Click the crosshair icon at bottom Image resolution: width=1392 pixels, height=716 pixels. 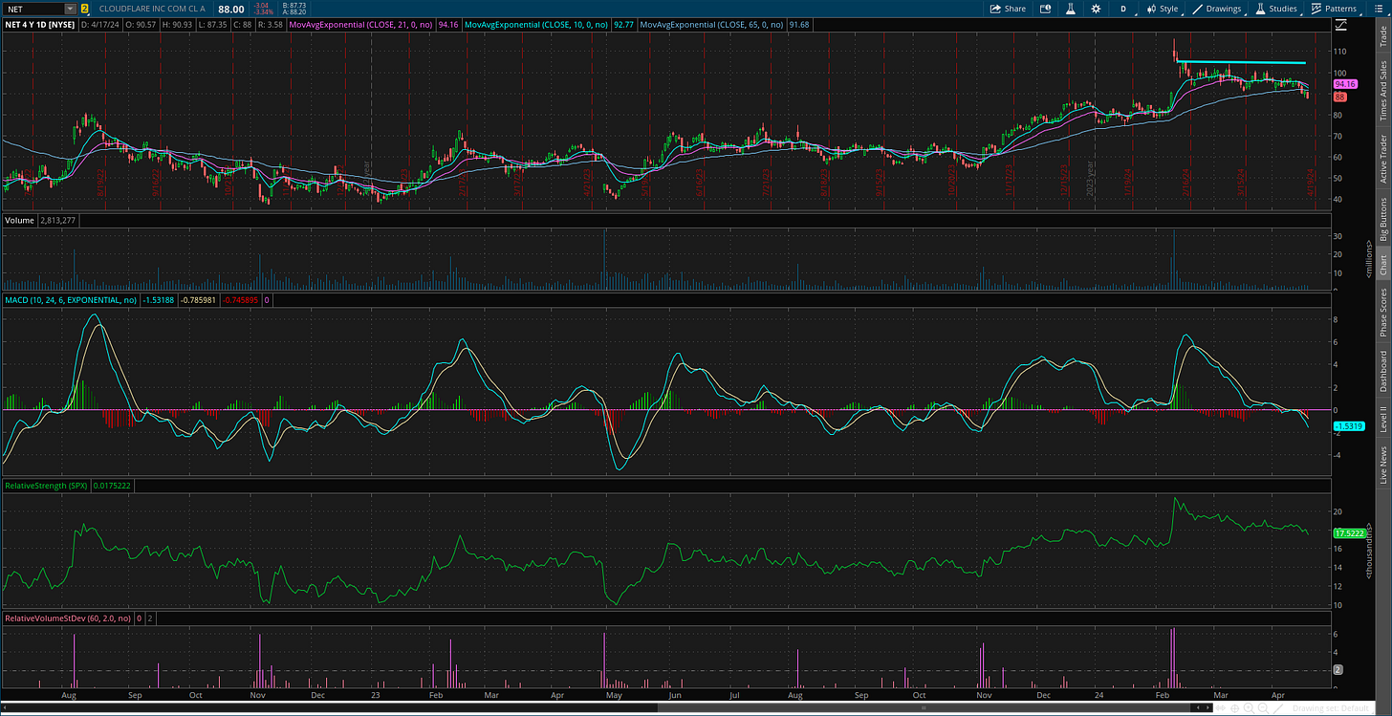pyautogui.click(x=1234, y=708)
